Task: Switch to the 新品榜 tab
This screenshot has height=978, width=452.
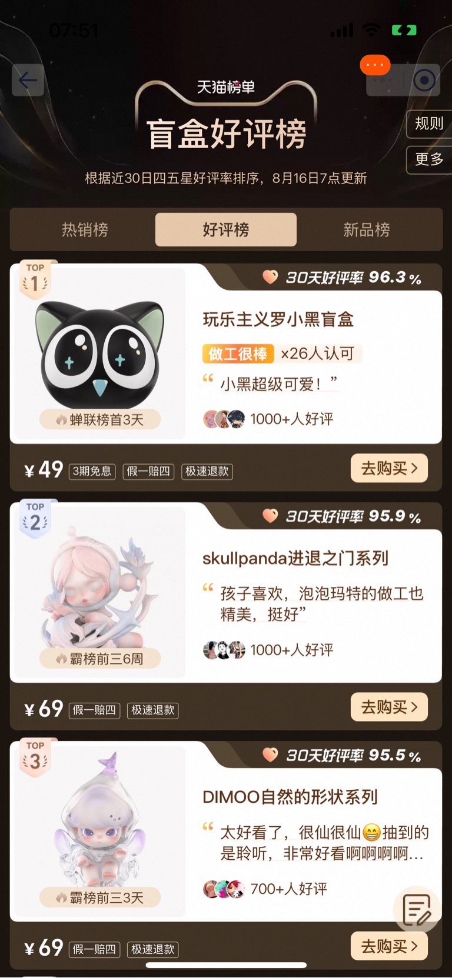Action: (367, 229)
